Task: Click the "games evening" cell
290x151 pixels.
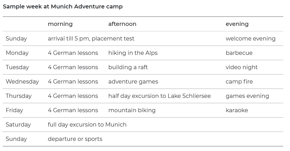Action: coord(247,96)
